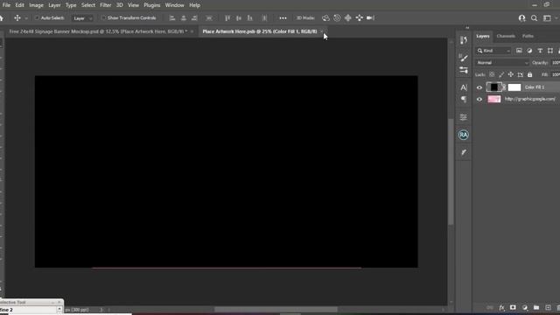This screenshot has width=560, height=315.
Task: Align bottom edges icon in options bar
Action: (x=250, y=17)
